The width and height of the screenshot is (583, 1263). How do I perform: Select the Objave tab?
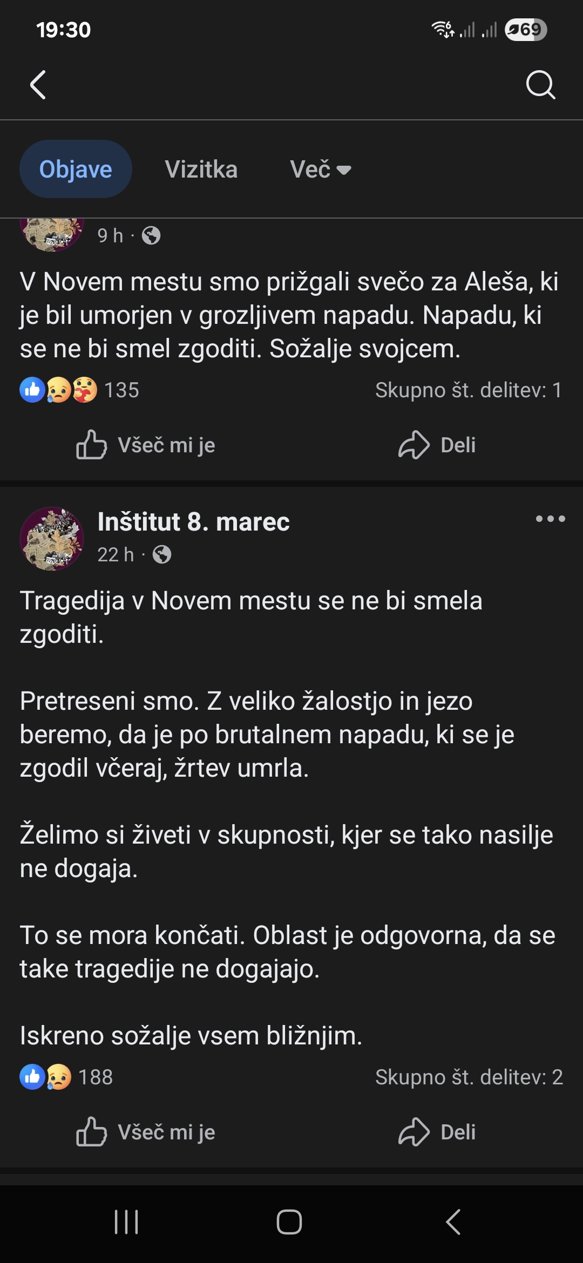(x=76, y=169)
